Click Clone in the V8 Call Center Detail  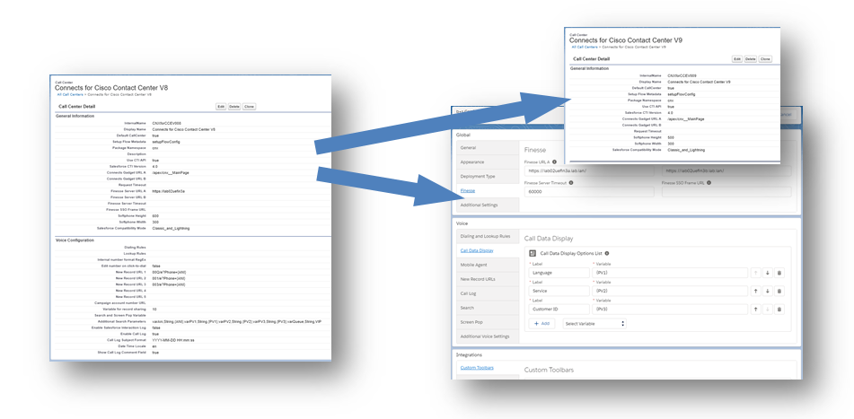[x=249, y=107]
